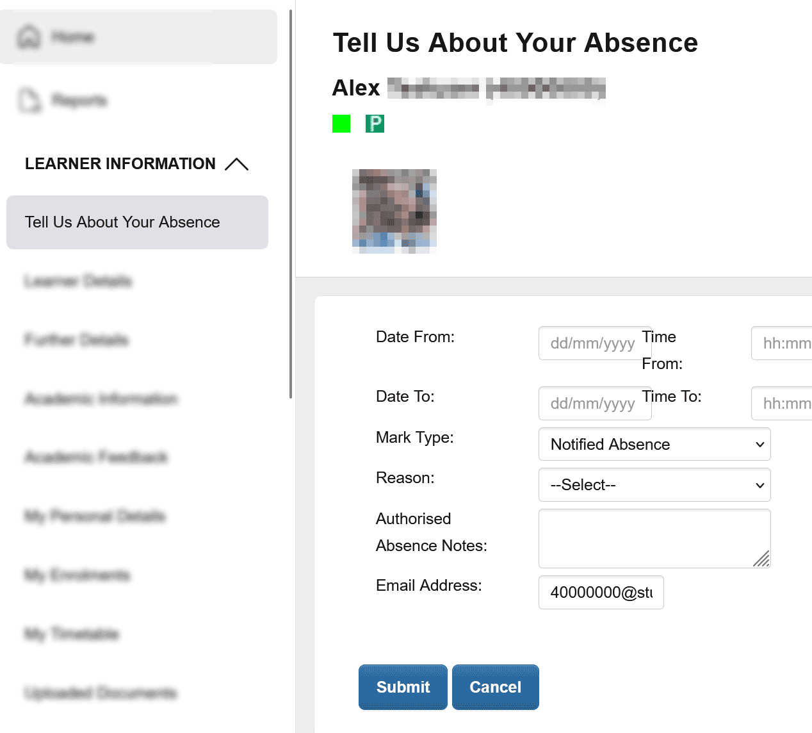Click the Reports document icon

tap(29, 100)
